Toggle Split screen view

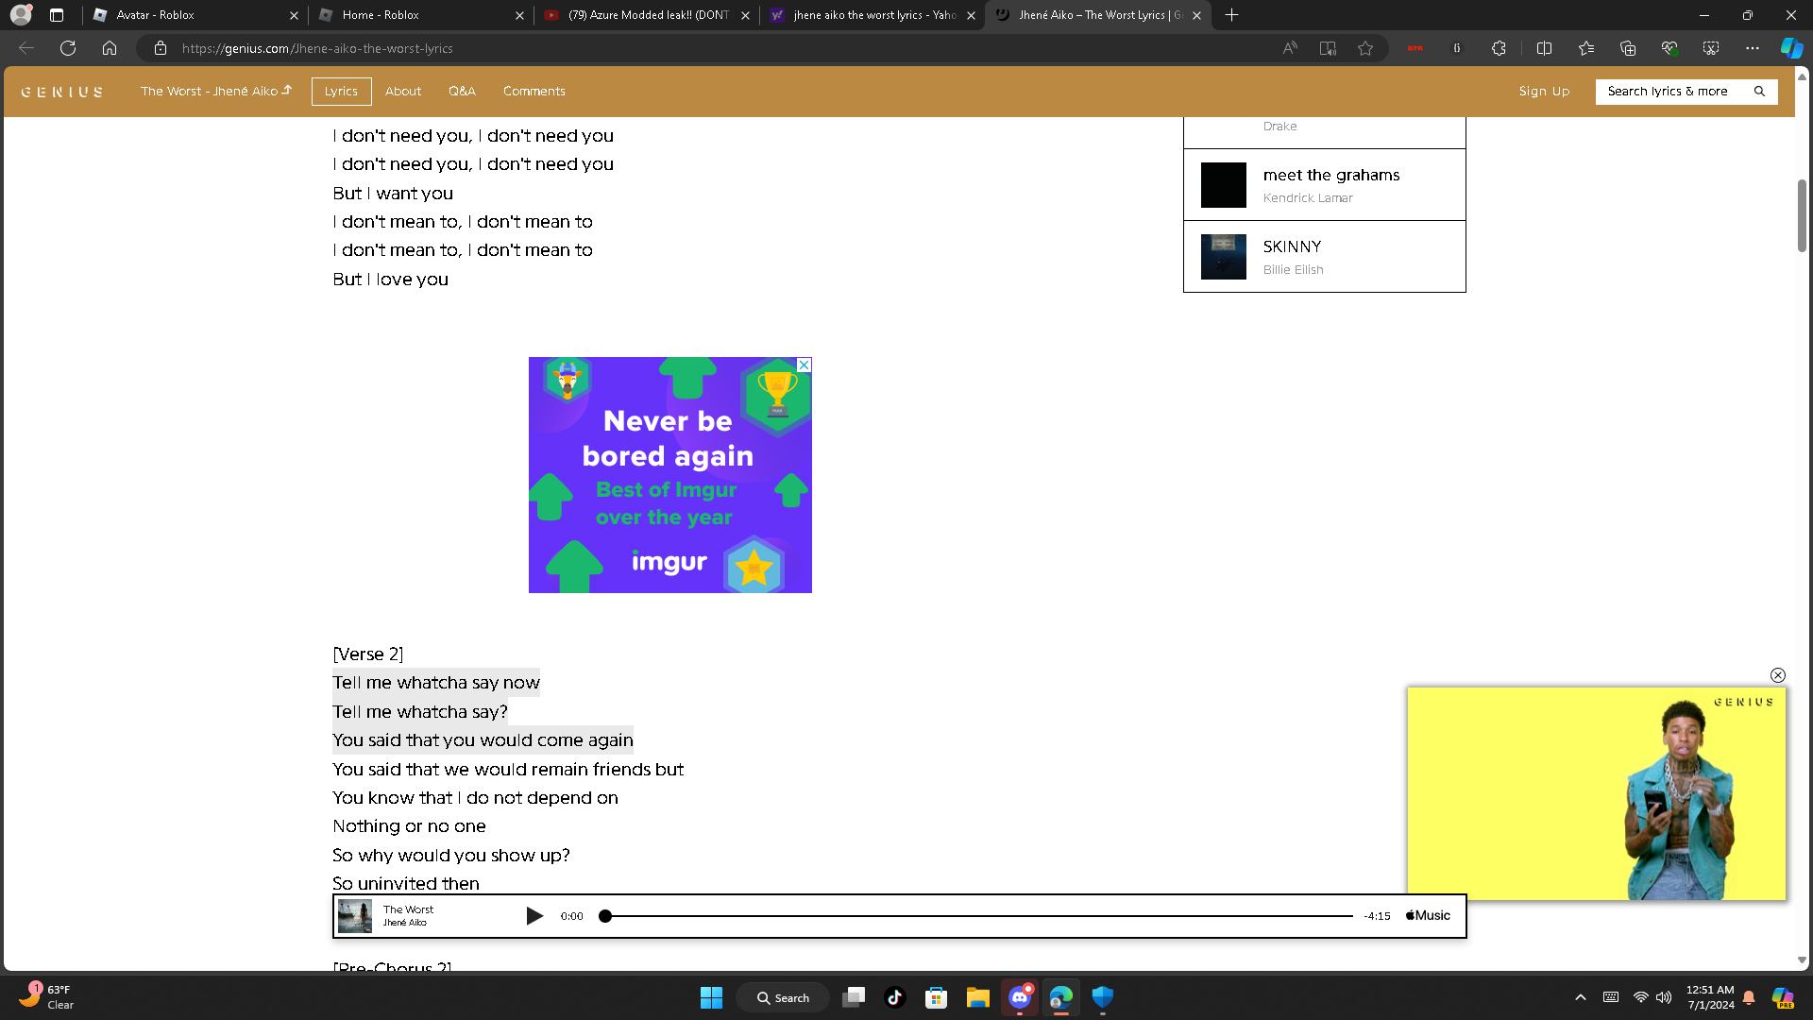1545,48
